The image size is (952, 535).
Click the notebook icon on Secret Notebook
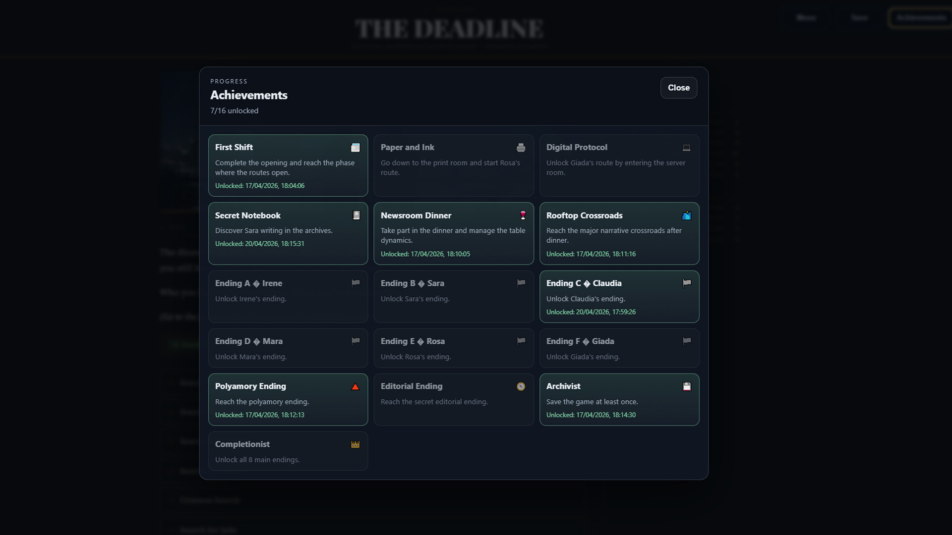pyautogui.click(x=356, y=215)
